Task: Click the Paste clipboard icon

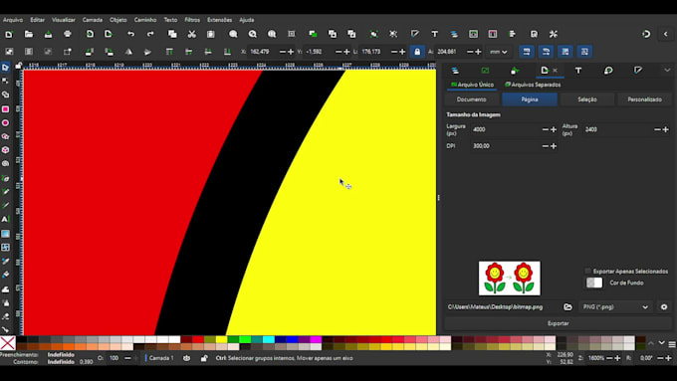Action: coord(211,34)
